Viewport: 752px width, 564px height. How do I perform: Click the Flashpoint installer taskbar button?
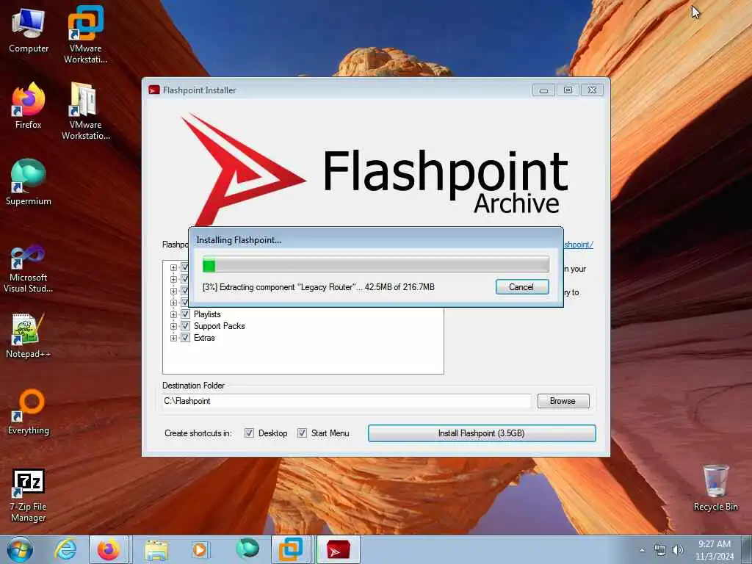click(x=338, y=549)
